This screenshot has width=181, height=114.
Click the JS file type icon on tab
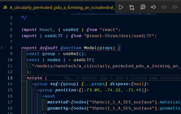pyautogui.click(x=5, y=7)
